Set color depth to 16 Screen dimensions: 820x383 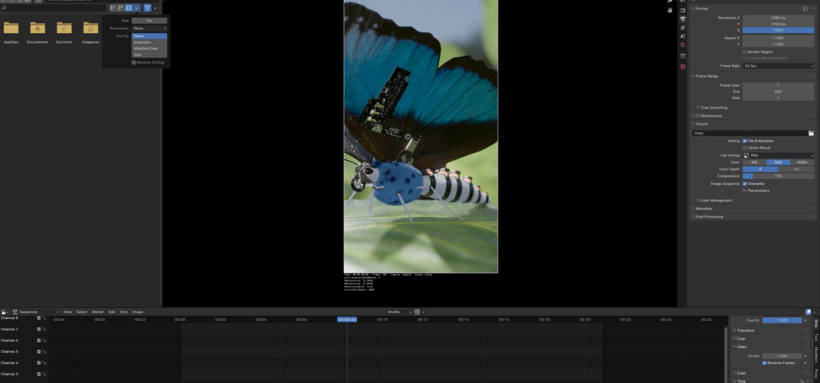click(x=796, y=169)
